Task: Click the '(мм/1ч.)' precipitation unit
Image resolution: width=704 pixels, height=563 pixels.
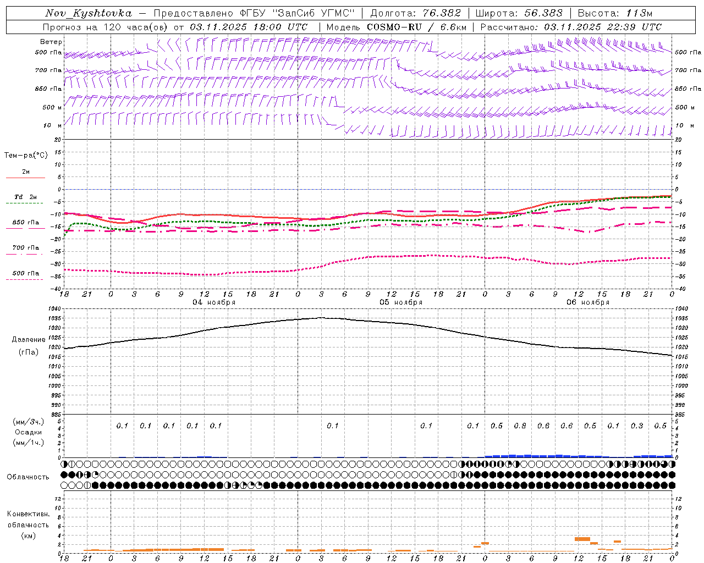Action: (29, 443)
